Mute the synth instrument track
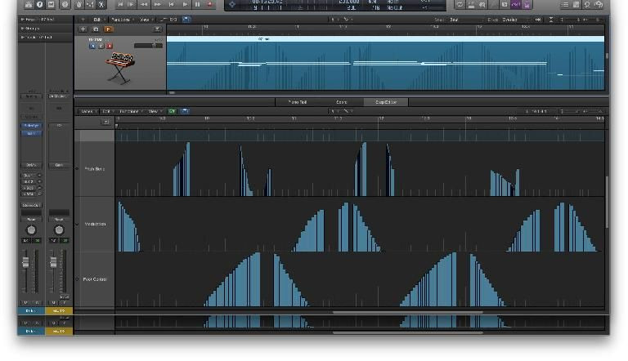Screen dimensions: 628x361 [93, 46]
